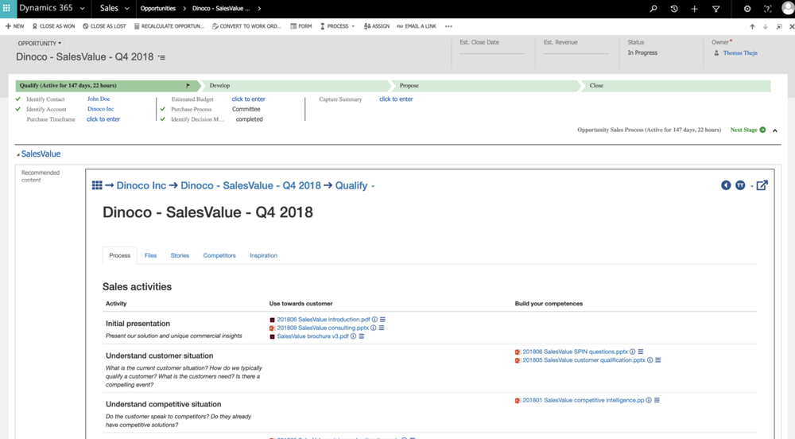Image resolution: width=795 pixels, height=439 pixels.
Task: Open the user profile avatar
Action: 788,8
